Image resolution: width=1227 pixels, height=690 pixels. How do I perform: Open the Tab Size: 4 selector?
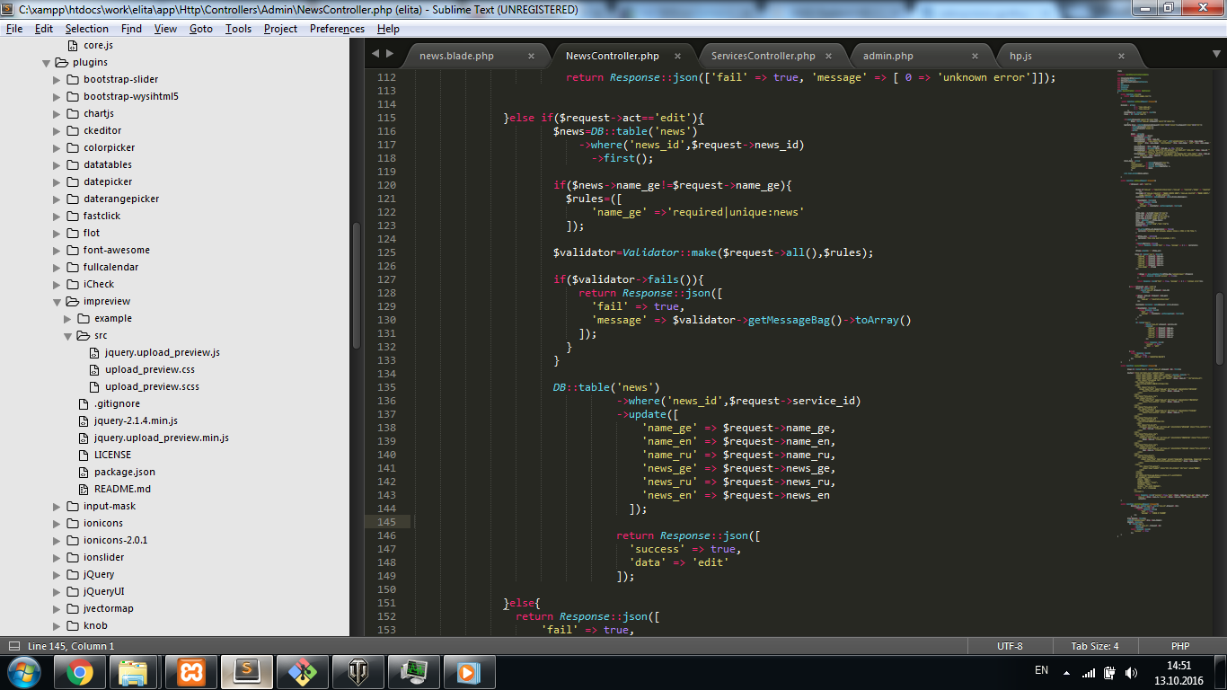pos(1094,646)
